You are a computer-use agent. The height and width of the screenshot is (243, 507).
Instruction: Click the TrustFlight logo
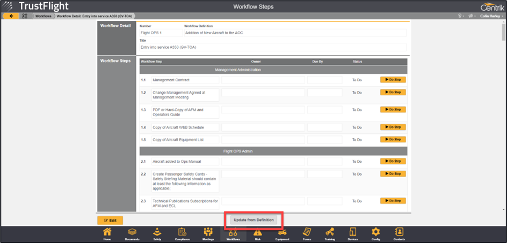35,6
